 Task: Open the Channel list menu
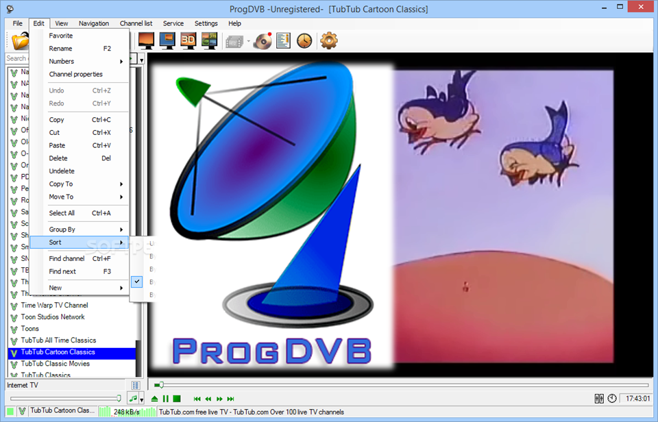[x=136, y=23]
